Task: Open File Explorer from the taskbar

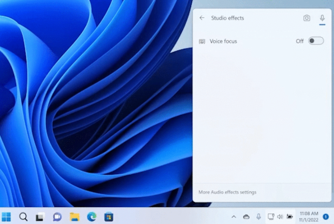Action: pyautogui.click(x=74, y=216)
